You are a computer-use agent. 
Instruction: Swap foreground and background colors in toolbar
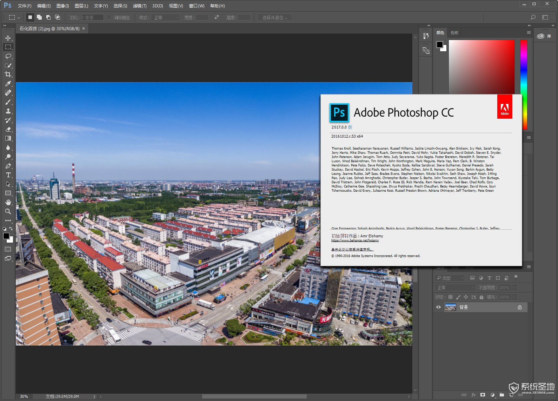click(x=11, y=229)
